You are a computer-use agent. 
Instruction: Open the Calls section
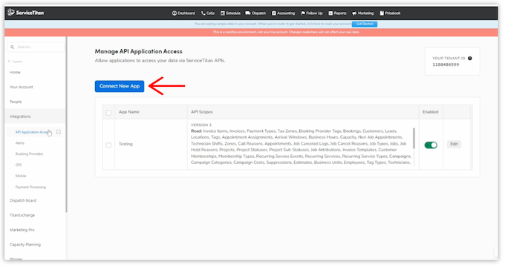pos(208,13)
